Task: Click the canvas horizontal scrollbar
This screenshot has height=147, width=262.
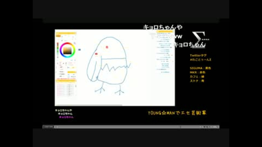Action: (x=89, y=105)
